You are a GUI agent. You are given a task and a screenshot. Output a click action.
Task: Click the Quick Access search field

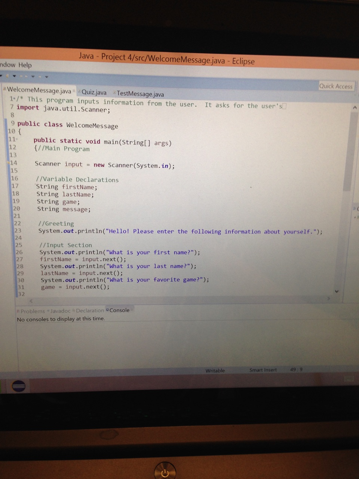click(336, 86)
